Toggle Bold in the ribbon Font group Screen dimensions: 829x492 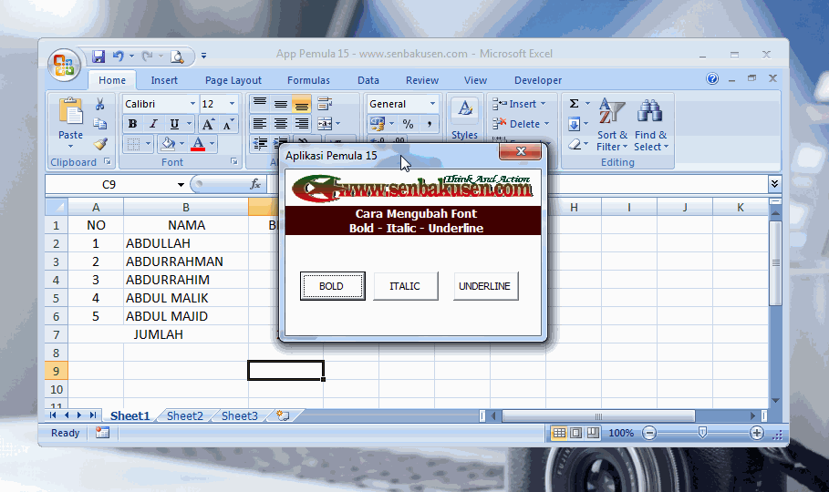[133, 124]
